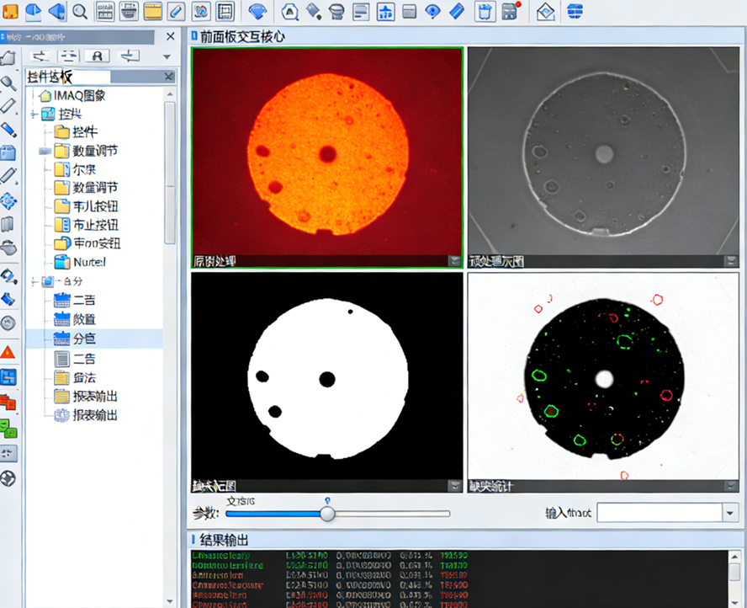
Task: Click the defect statistics image with colored contours
Action: pyautogui.click(x=602, y=376)
